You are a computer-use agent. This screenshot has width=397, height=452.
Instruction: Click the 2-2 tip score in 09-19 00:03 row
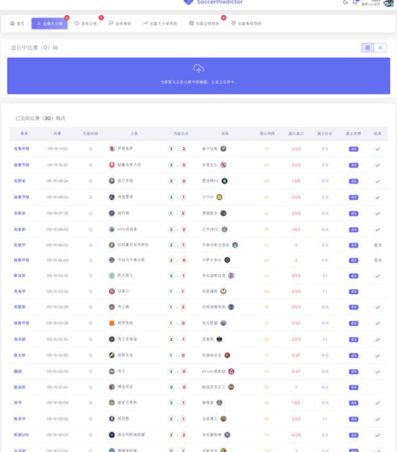click(325, 435)
